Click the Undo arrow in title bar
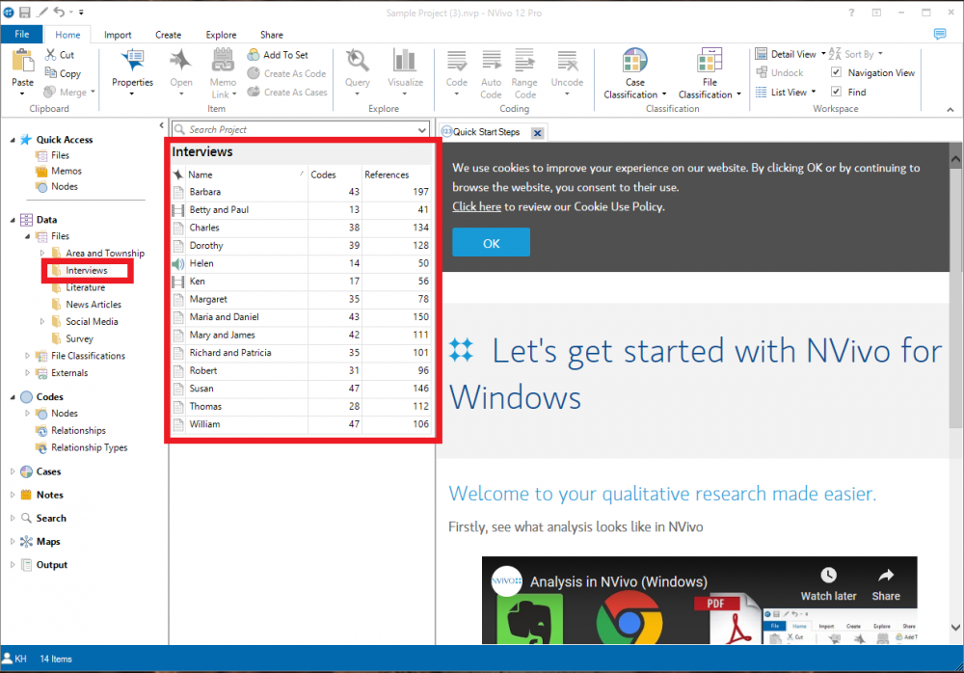The height and width of the screenshot is (673, 964). coord(59,12)
